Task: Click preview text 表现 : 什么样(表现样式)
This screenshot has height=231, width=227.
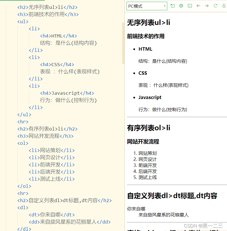Action: coord(163,85)
